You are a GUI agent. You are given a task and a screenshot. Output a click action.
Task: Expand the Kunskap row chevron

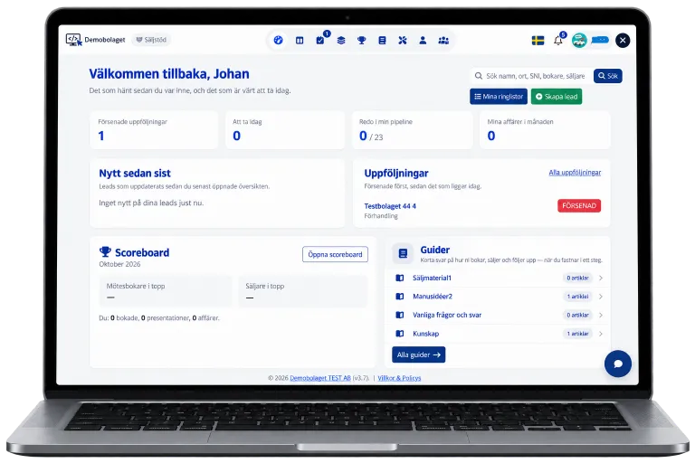[x=601, y=334]
